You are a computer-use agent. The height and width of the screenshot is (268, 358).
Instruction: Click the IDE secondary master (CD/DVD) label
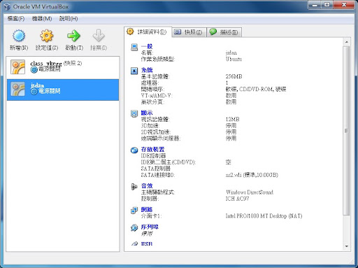(169, 162)
